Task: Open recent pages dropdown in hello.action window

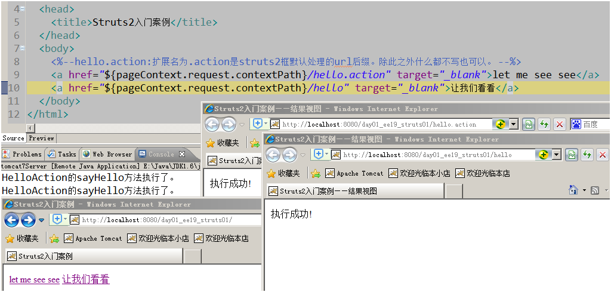Action: click(242, 125)
